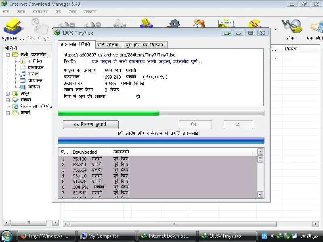Click the रोकें pause button
The width and height of the screenshot is (323, 242).
click(x=195, y=125)
